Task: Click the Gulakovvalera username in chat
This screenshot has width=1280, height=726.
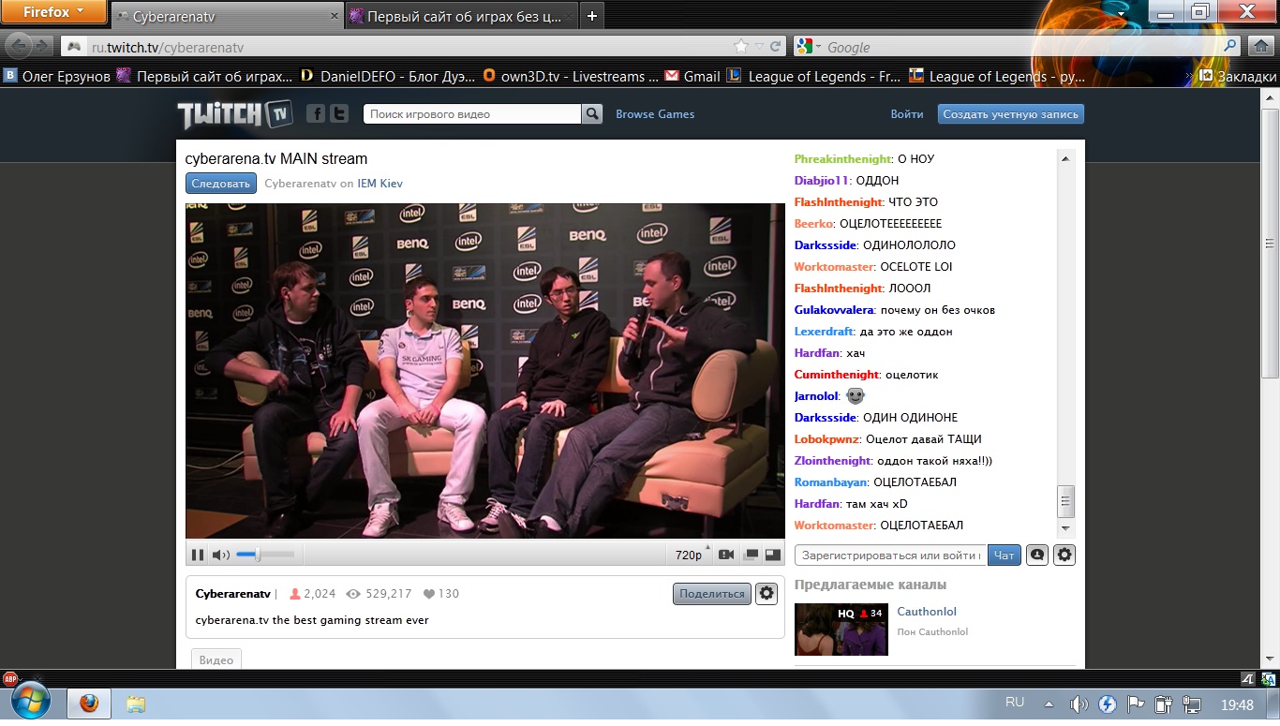Action: (834, 310)
